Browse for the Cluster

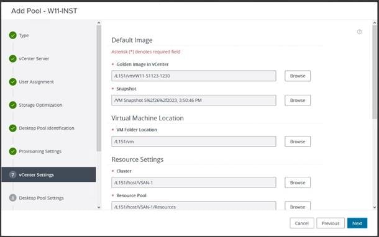[298, 182]
